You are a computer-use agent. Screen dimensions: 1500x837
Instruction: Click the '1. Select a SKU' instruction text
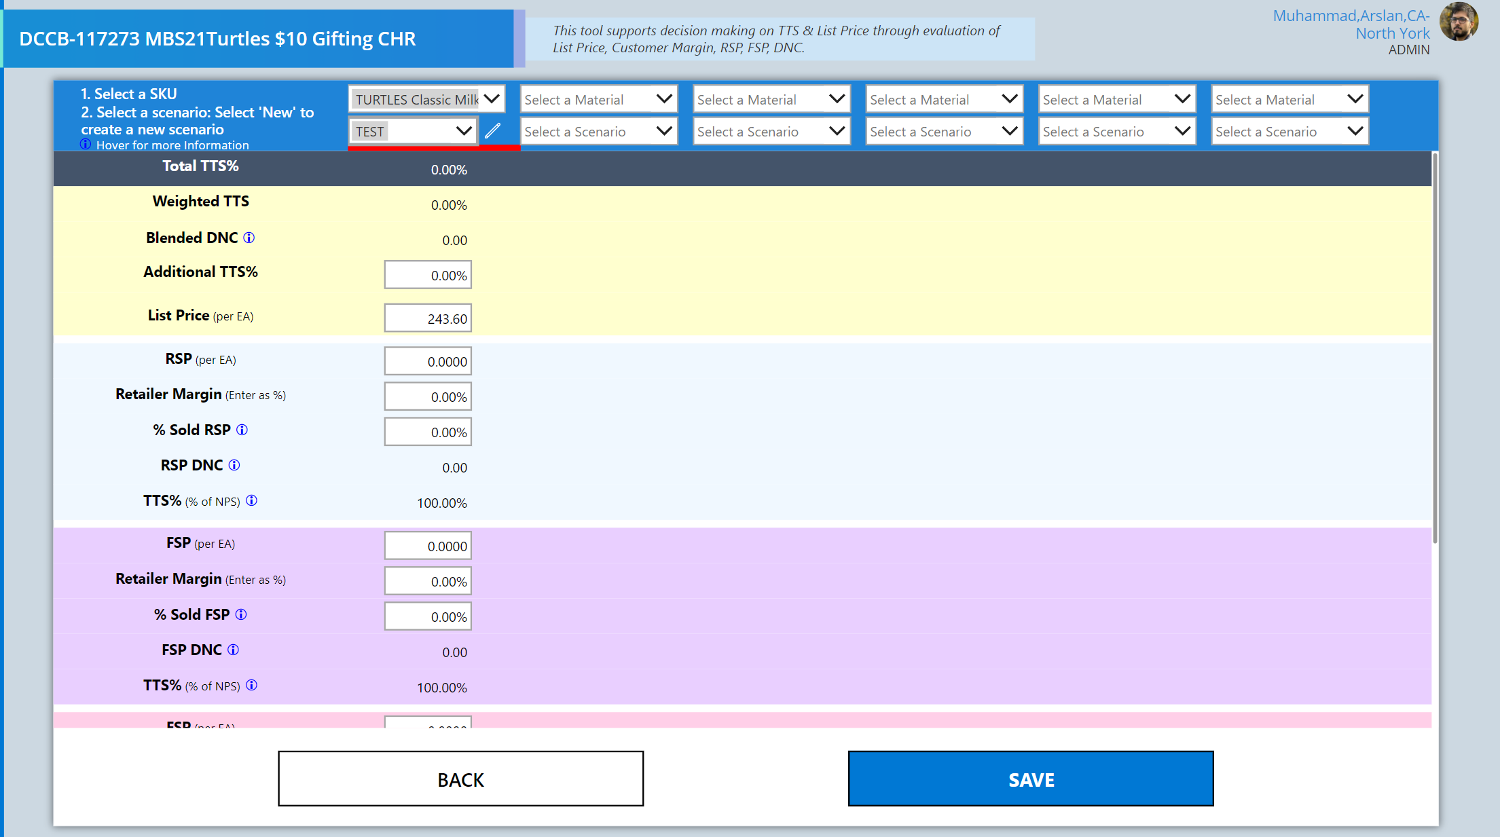[128, 94]
